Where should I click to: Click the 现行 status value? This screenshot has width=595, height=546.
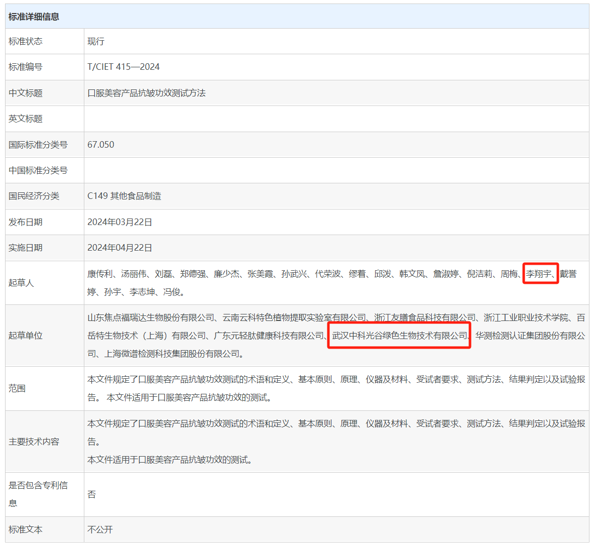point(96,41)
